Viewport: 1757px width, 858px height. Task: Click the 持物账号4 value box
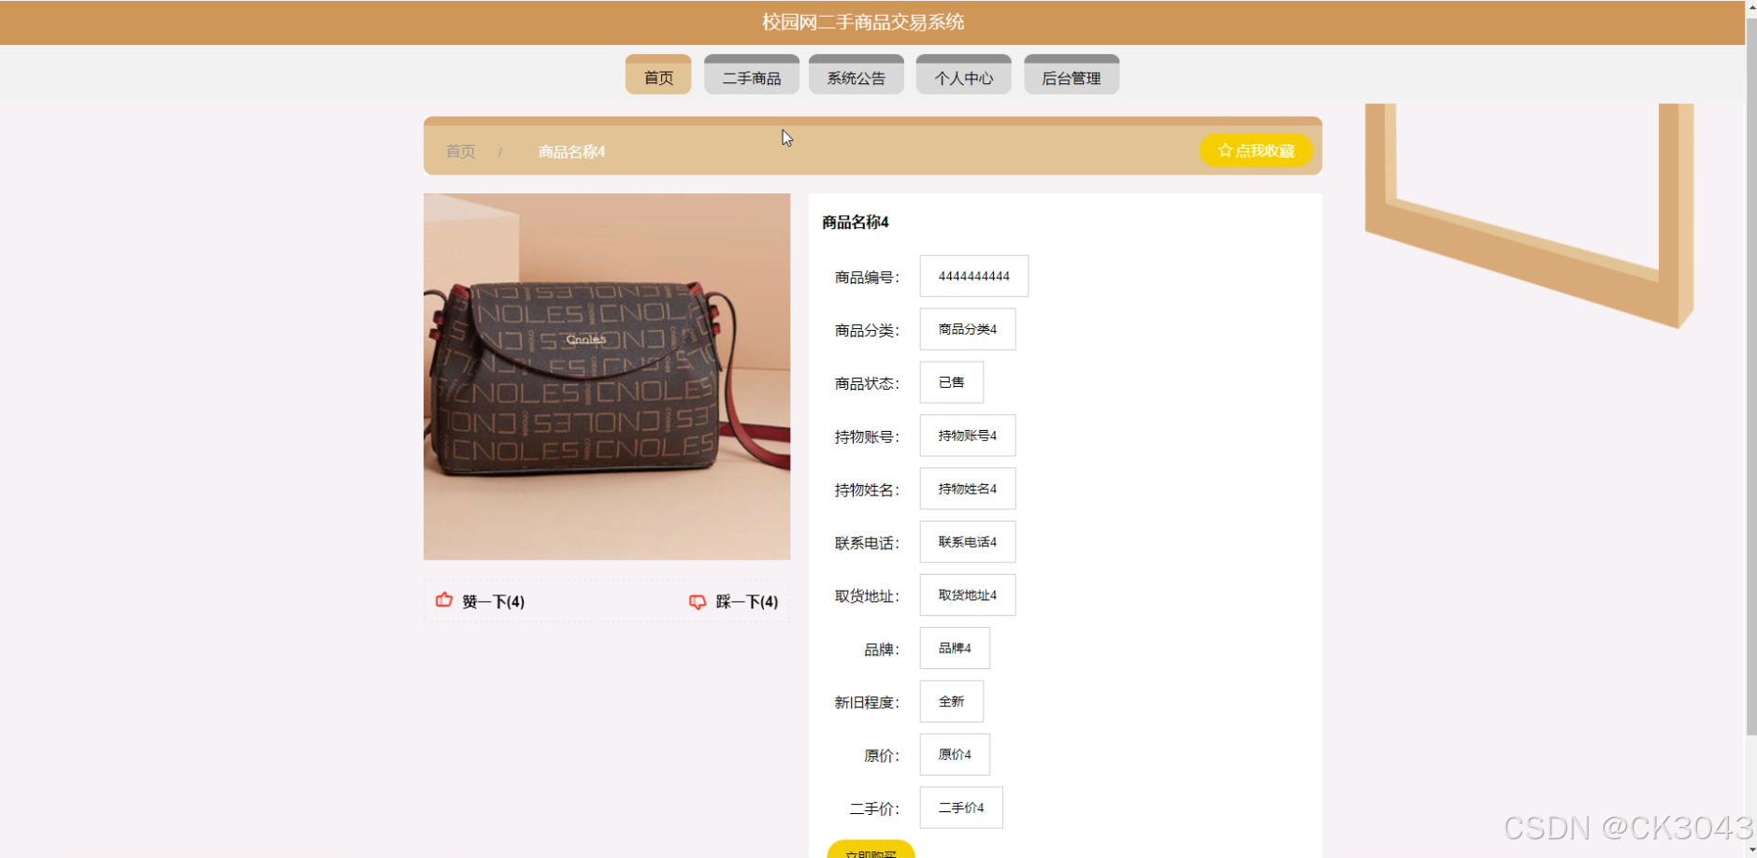click(968, 436)
